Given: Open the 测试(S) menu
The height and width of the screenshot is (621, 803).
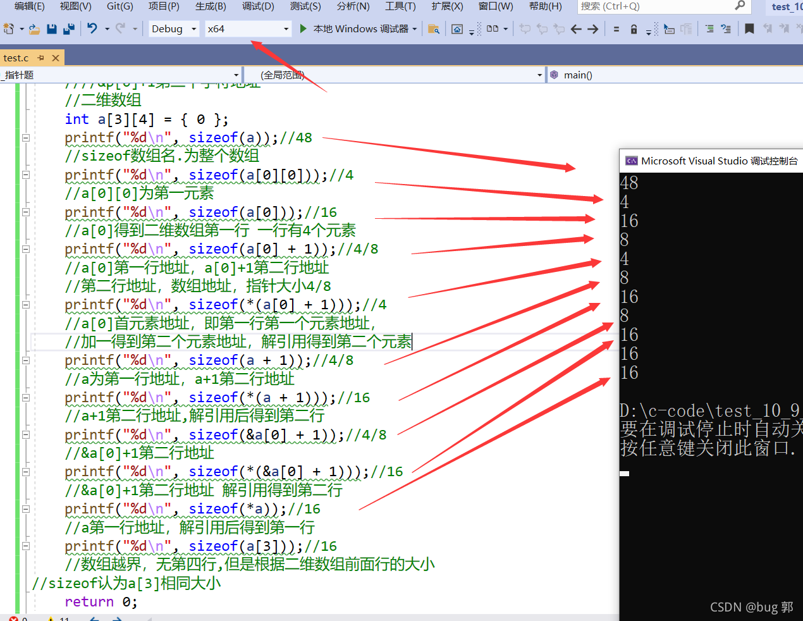Looking at the screenshot, I should click(305, 6).
